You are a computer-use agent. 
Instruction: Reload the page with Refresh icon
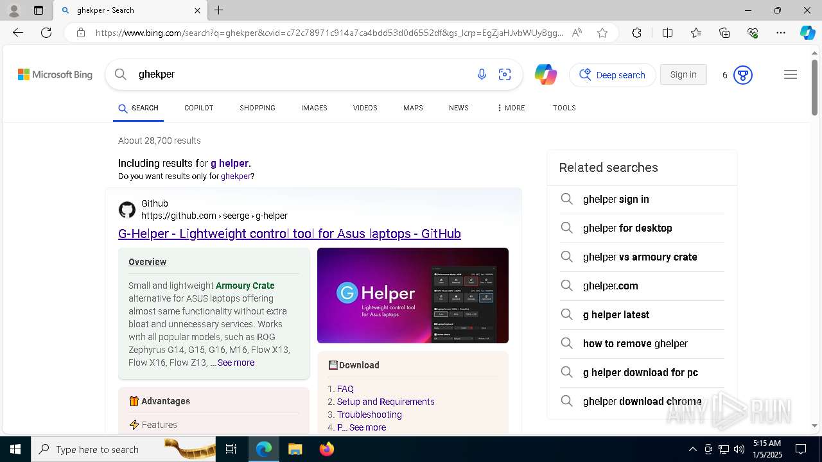coord(46,33)
